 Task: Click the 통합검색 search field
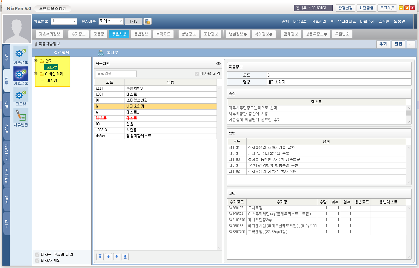pos(116,74)
